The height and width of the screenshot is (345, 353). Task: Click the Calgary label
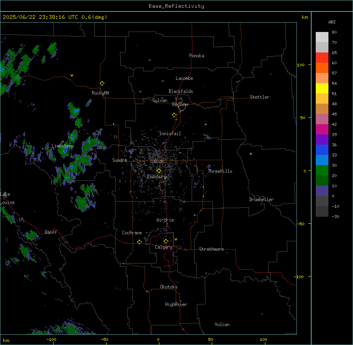(x=163, y=247)
